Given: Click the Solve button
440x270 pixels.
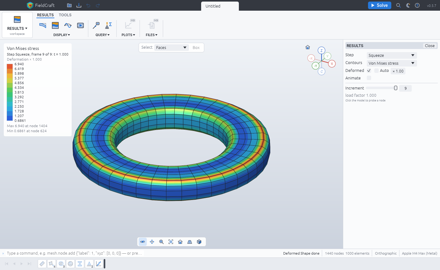Looking at the screenshot, I should click(380, 5).
